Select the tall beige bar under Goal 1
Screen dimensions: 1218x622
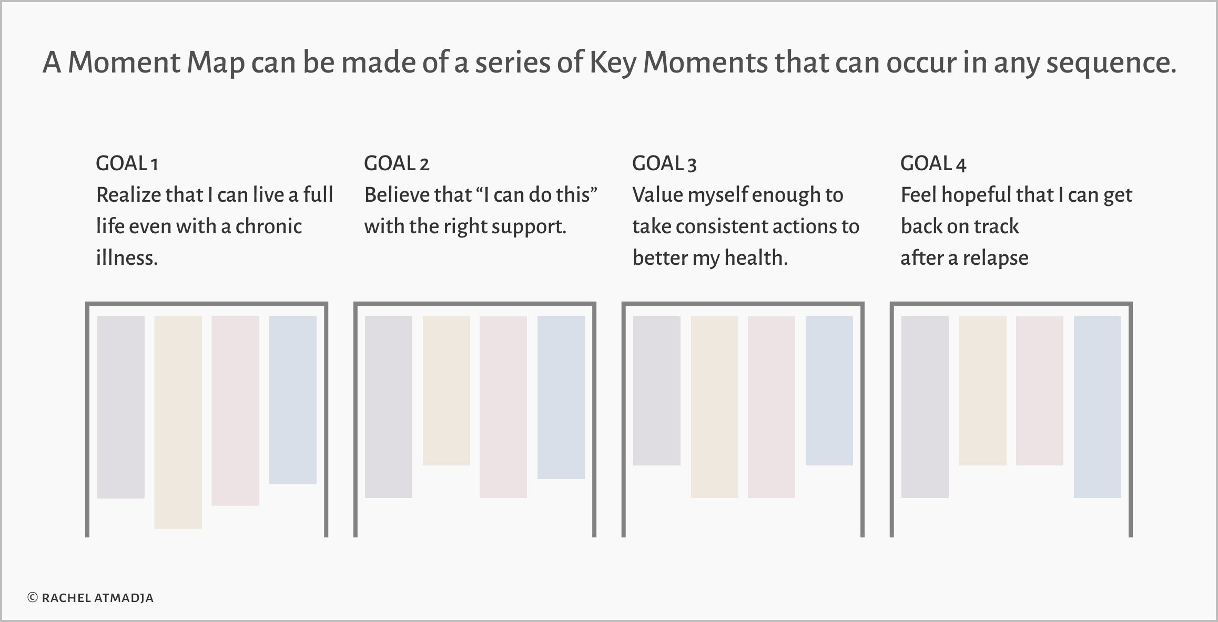pyautogui.click(x=178, y=422)
